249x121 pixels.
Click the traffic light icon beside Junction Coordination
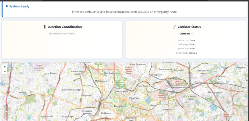pos(45,27)
